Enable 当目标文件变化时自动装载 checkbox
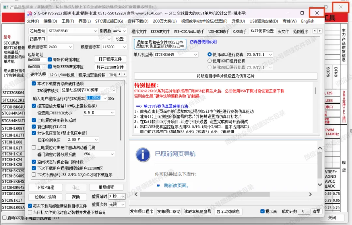 coord(30,212)
